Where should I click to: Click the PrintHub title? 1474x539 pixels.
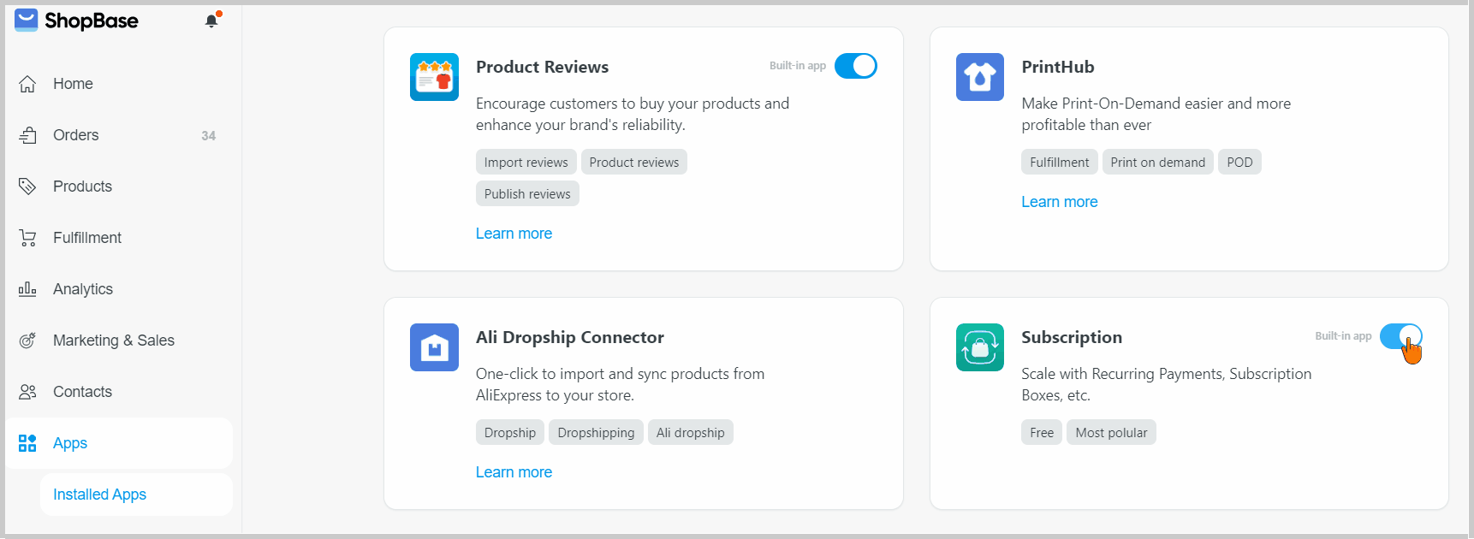tap(1058, 67)
